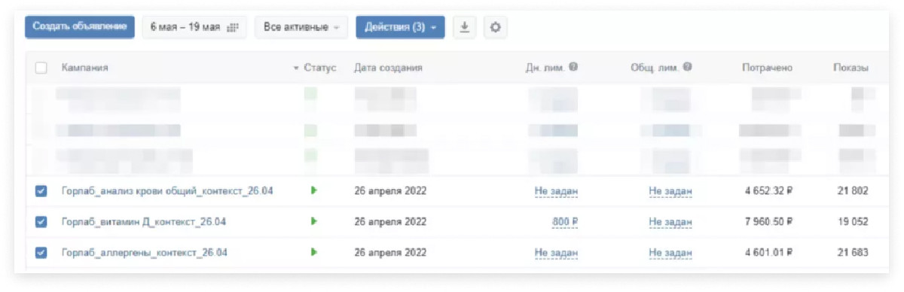Edit the 800 ₽ daily limit value

click(x=564, y=222)
